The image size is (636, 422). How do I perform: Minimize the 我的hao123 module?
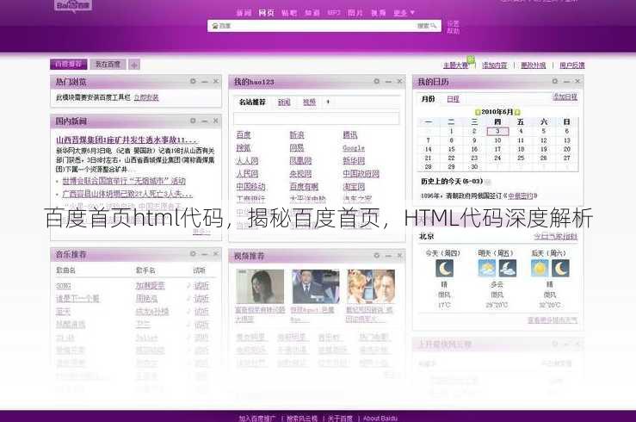389,82
